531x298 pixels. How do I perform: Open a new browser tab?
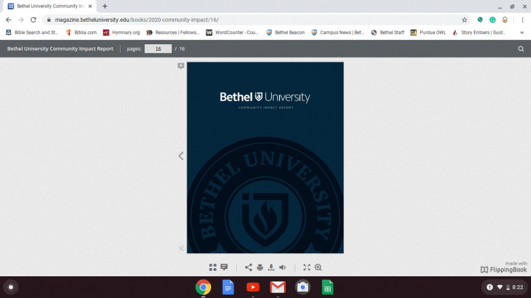tap(105, 6)
